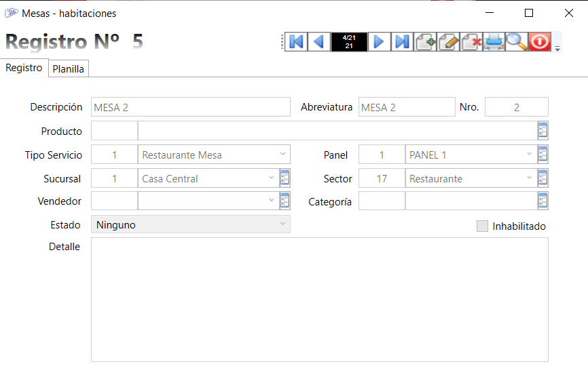Add a new record
Screen dimensions: 588x383
pyautogui.click(x=425, y=42)
